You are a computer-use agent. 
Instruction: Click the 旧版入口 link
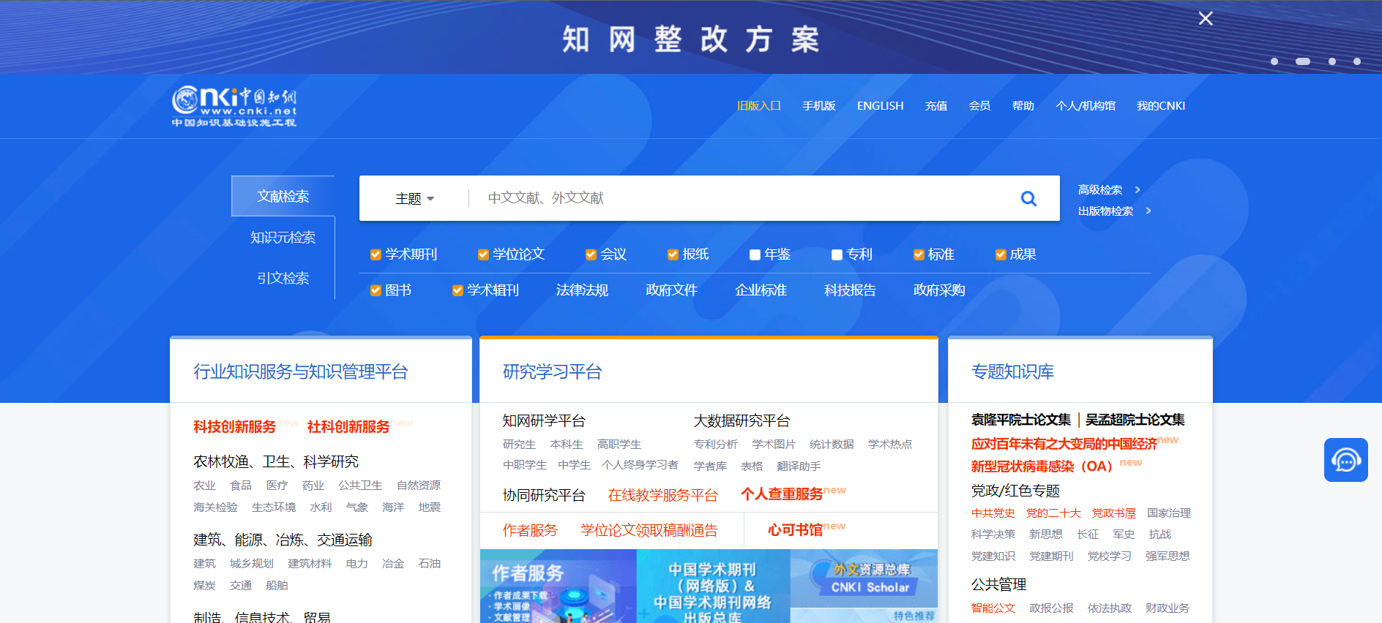click(758, 106)
